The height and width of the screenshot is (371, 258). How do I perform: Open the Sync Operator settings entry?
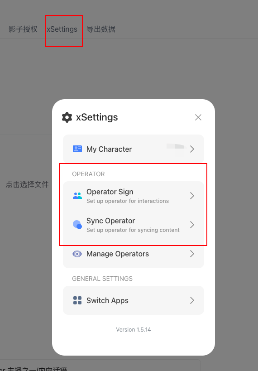pos(134,225)
